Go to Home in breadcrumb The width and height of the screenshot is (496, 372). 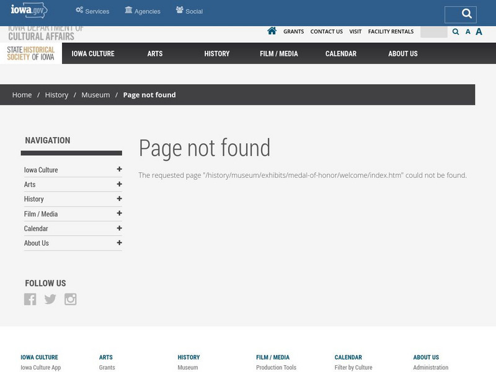(x=22, y=95)
